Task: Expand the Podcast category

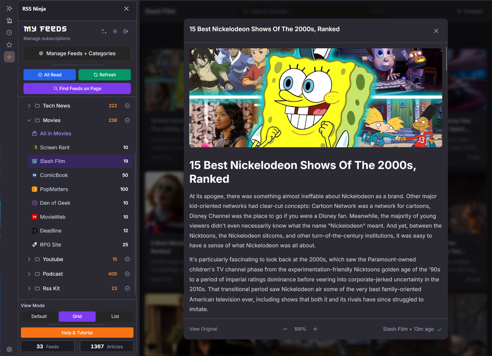Action: [x=29, y=274]
